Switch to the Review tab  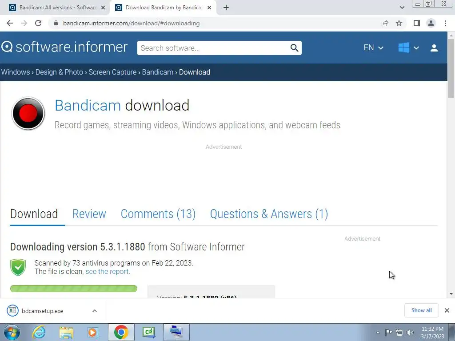89,214
